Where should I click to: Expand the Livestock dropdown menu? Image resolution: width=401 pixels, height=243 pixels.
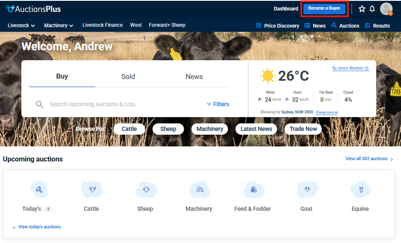21,26
